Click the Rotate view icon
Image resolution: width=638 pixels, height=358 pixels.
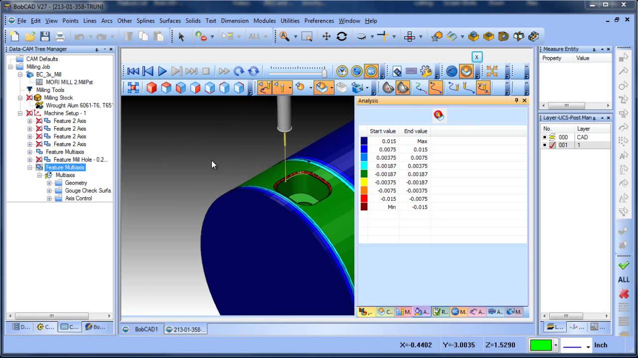pos(341,36)
